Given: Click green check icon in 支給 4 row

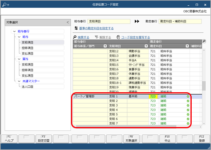Looking at the screenshot, I should [188, 110].
